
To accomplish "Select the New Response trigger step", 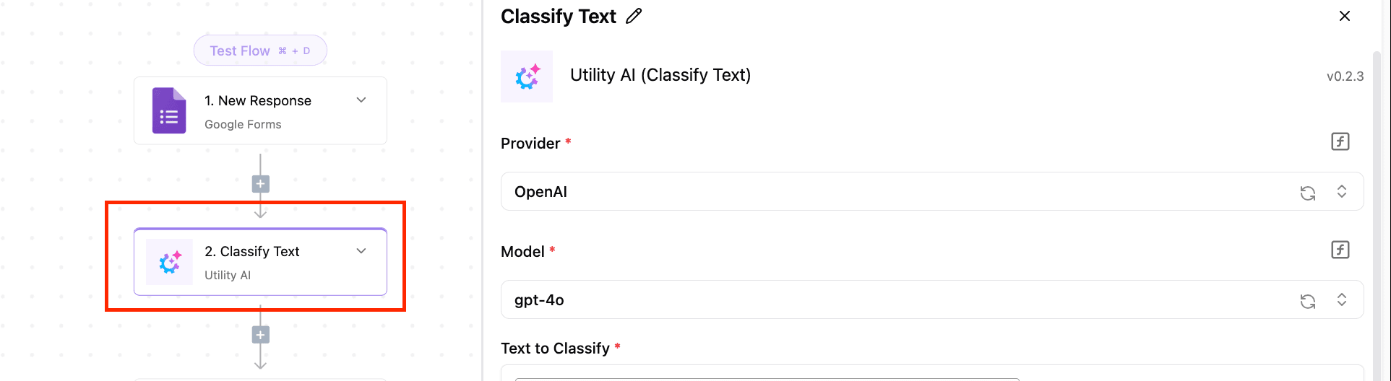I will click(x=260, y=111).
